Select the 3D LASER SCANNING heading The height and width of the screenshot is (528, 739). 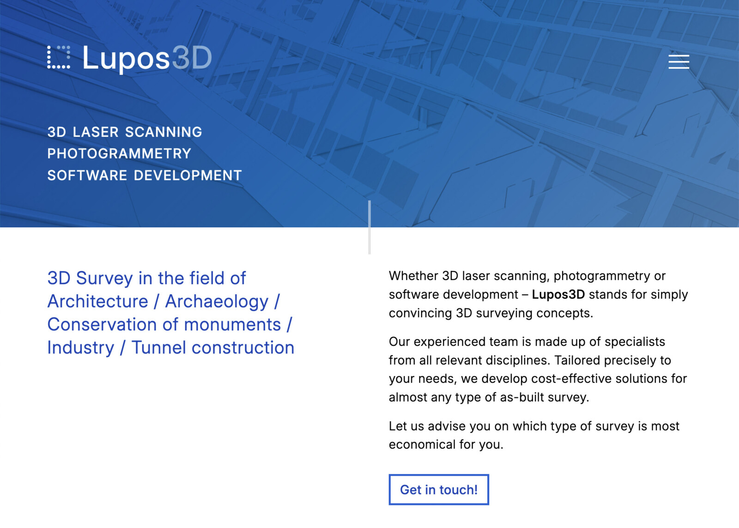coord(125,132)
